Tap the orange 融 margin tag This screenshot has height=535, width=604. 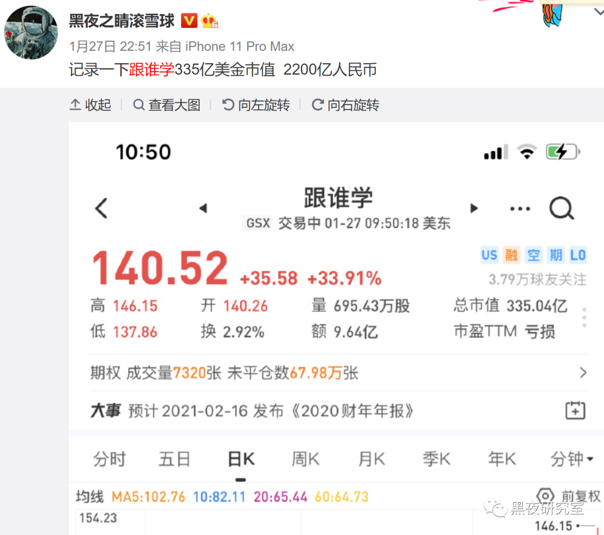click(x=512, y=255)
